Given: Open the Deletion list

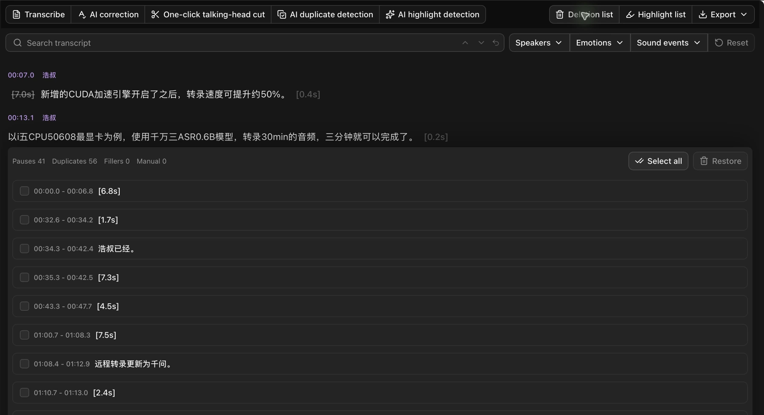Looking at the screenshot, I should (584, 14).
